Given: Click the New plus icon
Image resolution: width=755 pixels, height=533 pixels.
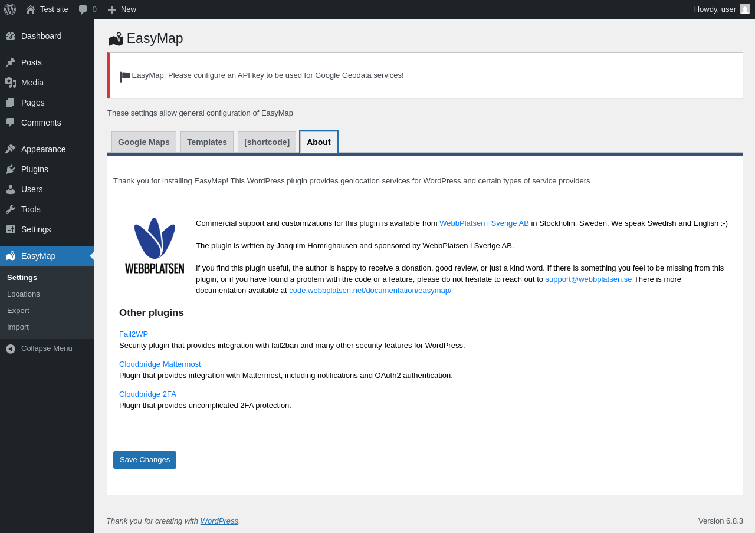Looking at the screenshot, I should [111, 9].
